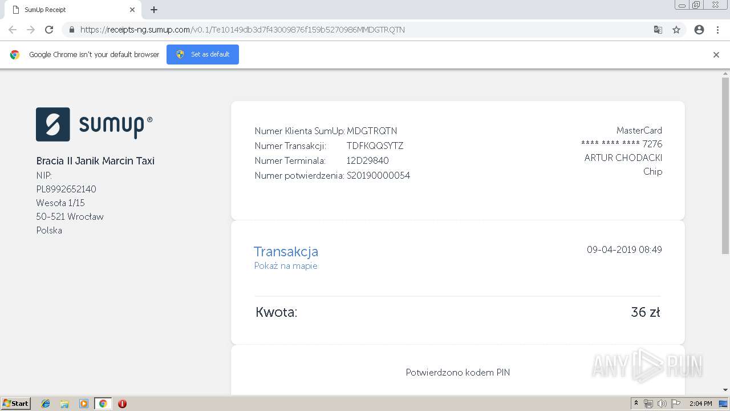Click the Potwierdzono kodem PIN text
Image resolution: width=730 pixels, height=411 pixels.
(458, 372)
